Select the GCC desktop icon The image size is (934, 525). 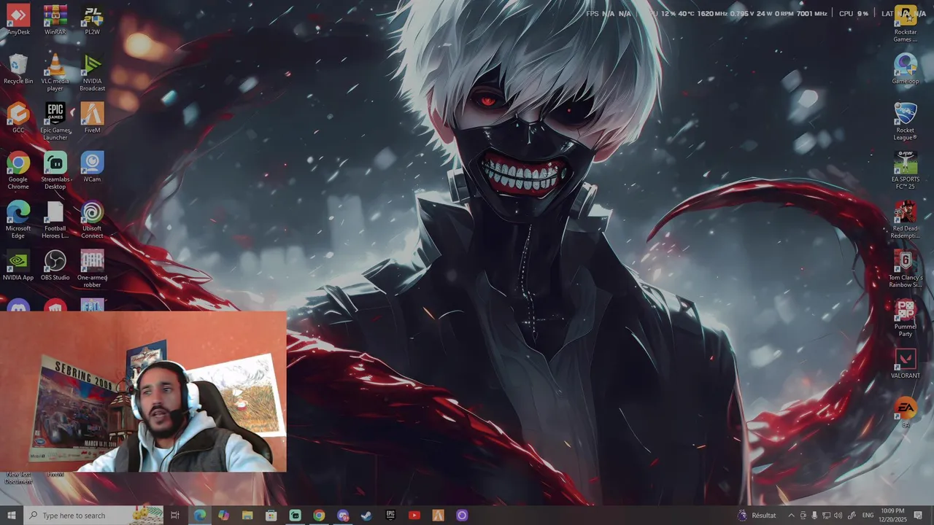(18, 117)
